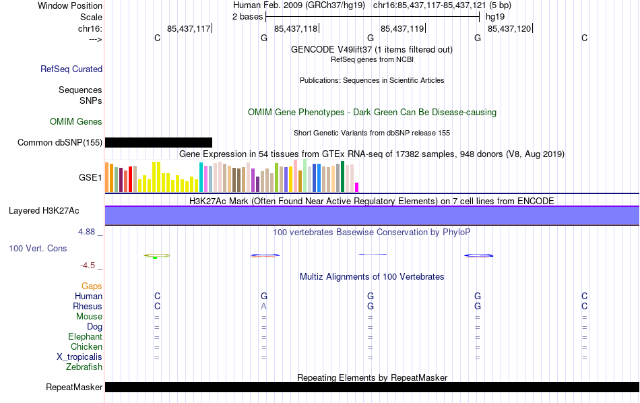Click position label 85,437,117
640x403 pixels.
(189, 28)
